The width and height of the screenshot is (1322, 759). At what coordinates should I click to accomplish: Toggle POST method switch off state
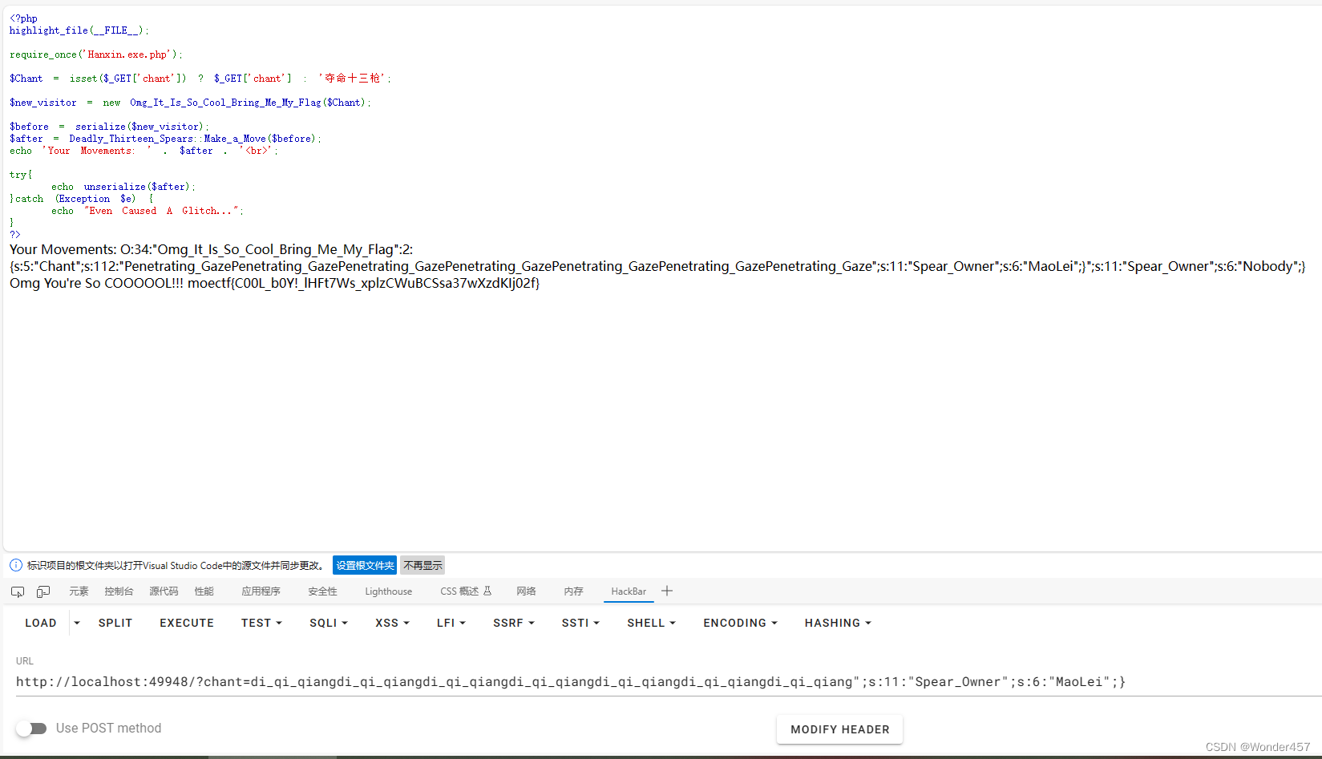click(32, 728)
